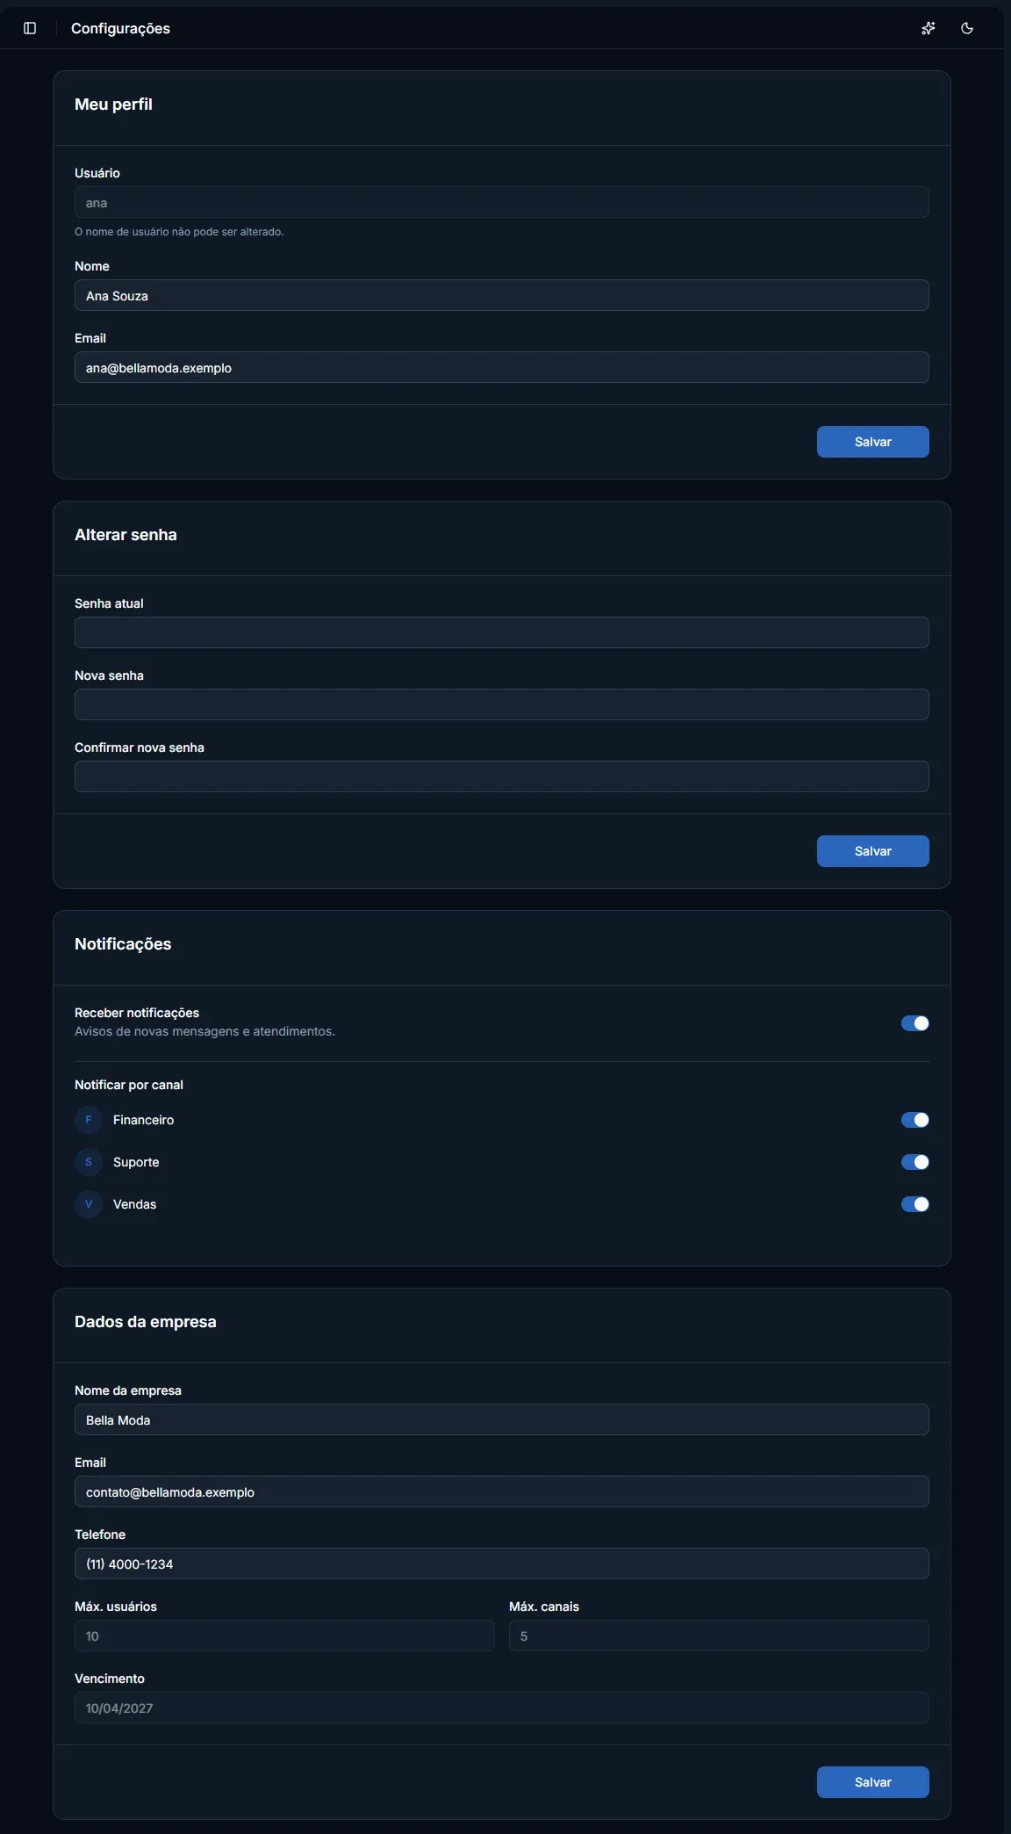The width and height of the screenshot is (1011, 1834).
Task: Edit the Nome da empresa field
Action: [x=502, y=1419]
